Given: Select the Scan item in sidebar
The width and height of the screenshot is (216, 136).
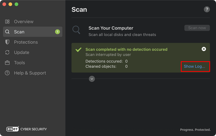Looking at the screenshot, I should 19,32.
